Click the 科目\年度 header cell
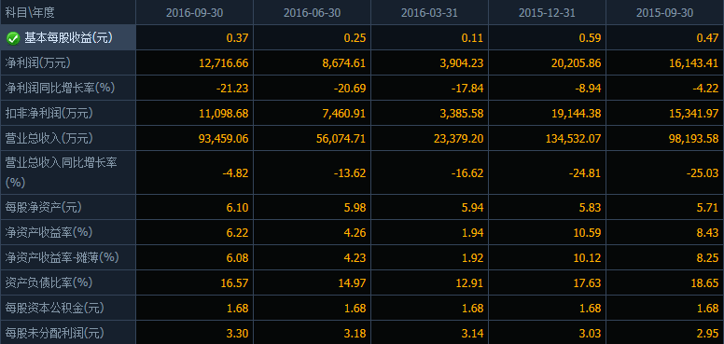724x344 pixels. pos(30,12)
